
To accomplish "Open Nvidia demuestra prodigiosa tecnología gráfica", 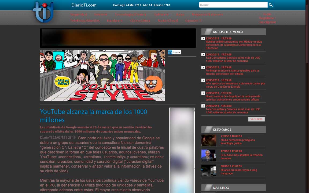I will click(x=238, y=142).
